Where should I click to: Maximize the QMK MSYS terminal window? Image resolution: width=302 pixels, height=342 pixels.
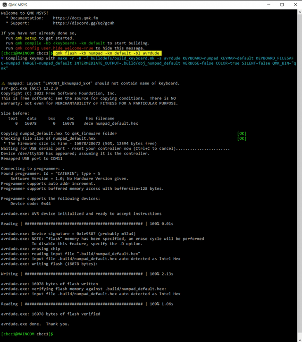point(282,4)
